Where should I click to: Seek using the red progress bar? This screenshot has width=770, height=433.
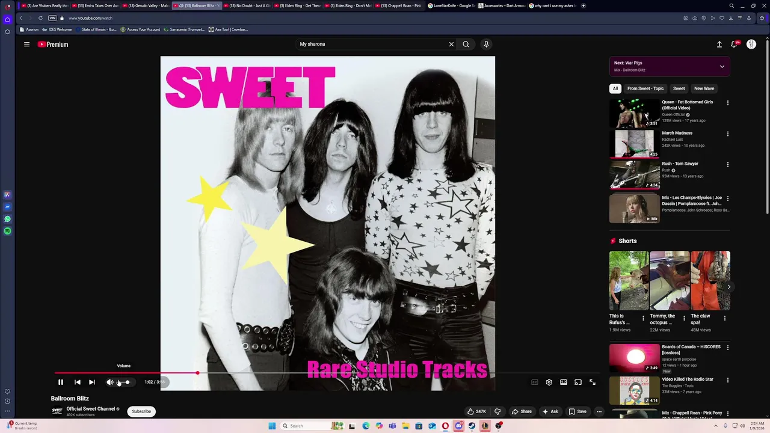click(328, 373)
